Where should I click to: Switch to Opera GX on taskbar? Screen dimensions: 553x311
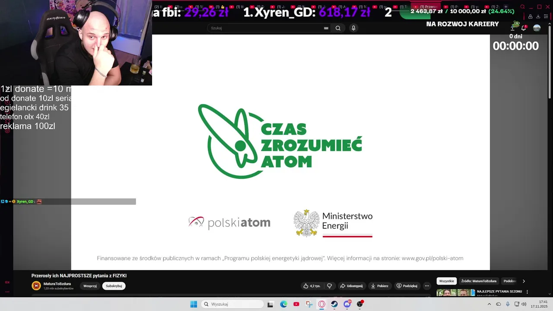(322, 304)
